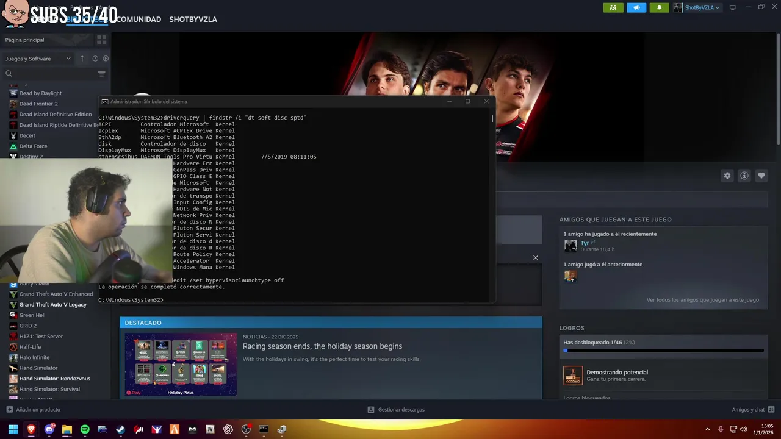
Task: Select Dead Island Riptide Definitive Edition
Action: point(54,125)
